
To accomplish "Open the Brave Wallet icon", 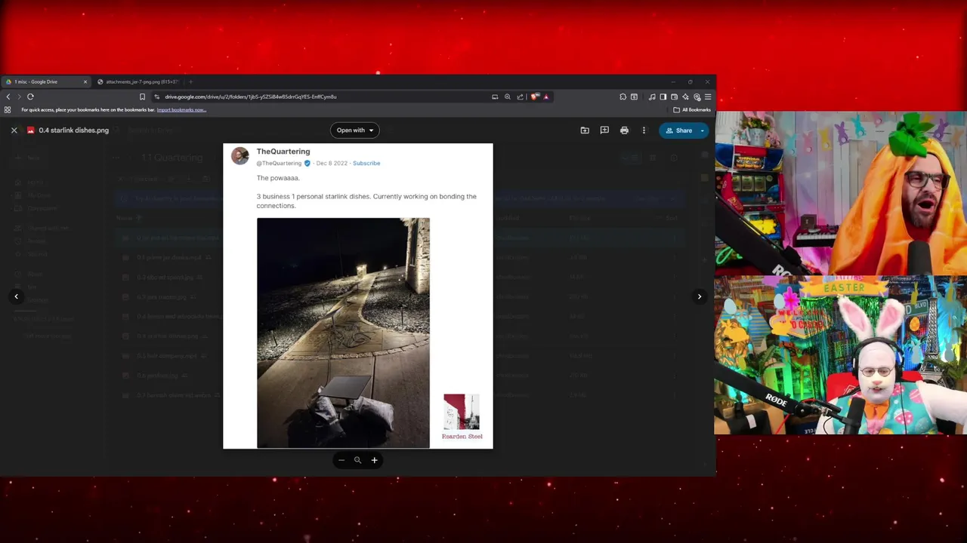I will click(x=674, y=97).
